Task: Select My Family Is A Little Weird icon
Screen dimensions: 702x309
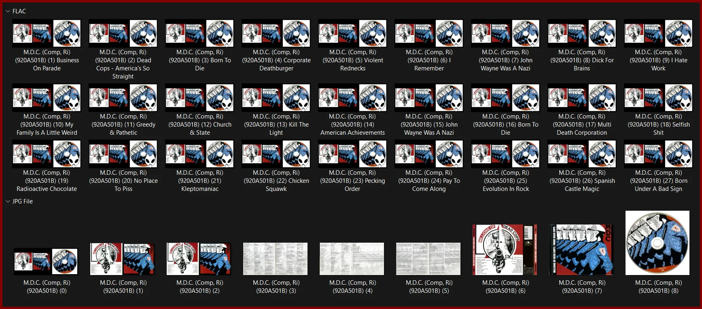Action: [47, 97]
